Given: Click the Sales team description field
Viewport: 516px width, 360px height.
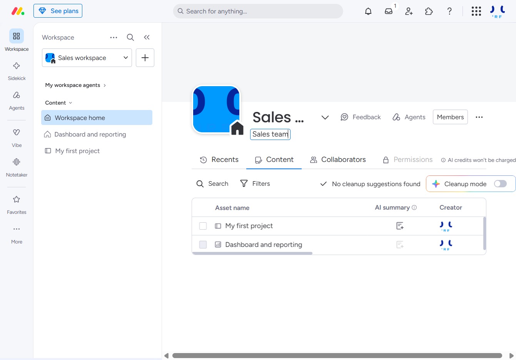Looking at the screenshot, I should [x=270, y=134].
